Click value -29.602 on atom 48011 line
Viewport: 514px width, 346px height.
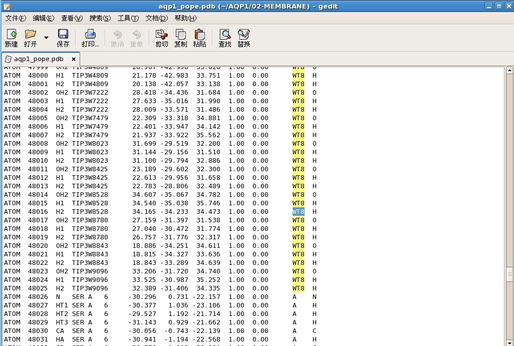pos(174,169)
